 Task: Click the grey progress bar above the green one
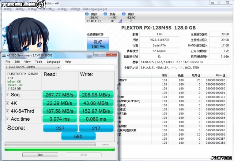click(x=50, y=144)
